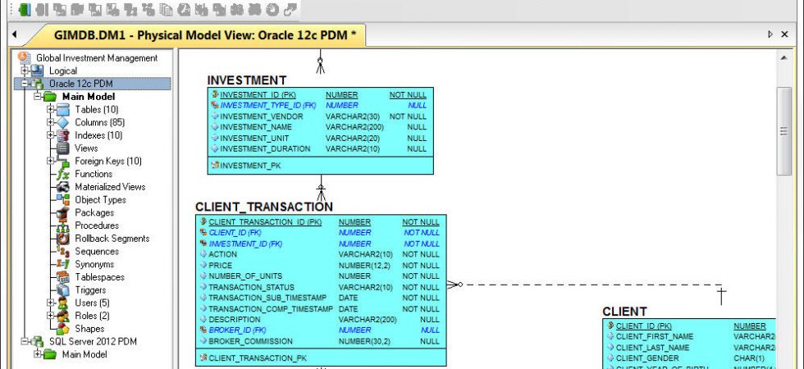Click the Functions fx icon in tree
804x369 pixels.
click(x=63, y=174)
